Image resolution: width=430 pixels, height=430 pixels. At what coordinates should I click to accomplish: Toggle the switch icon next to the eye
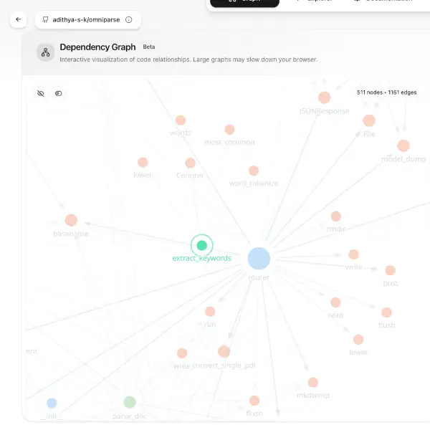click(59, 93)
